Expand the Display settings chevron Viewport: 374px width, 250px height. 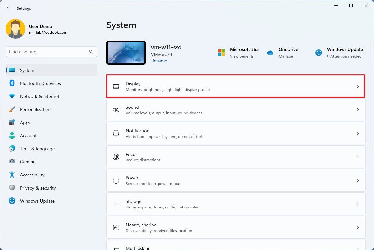point(357,86)
